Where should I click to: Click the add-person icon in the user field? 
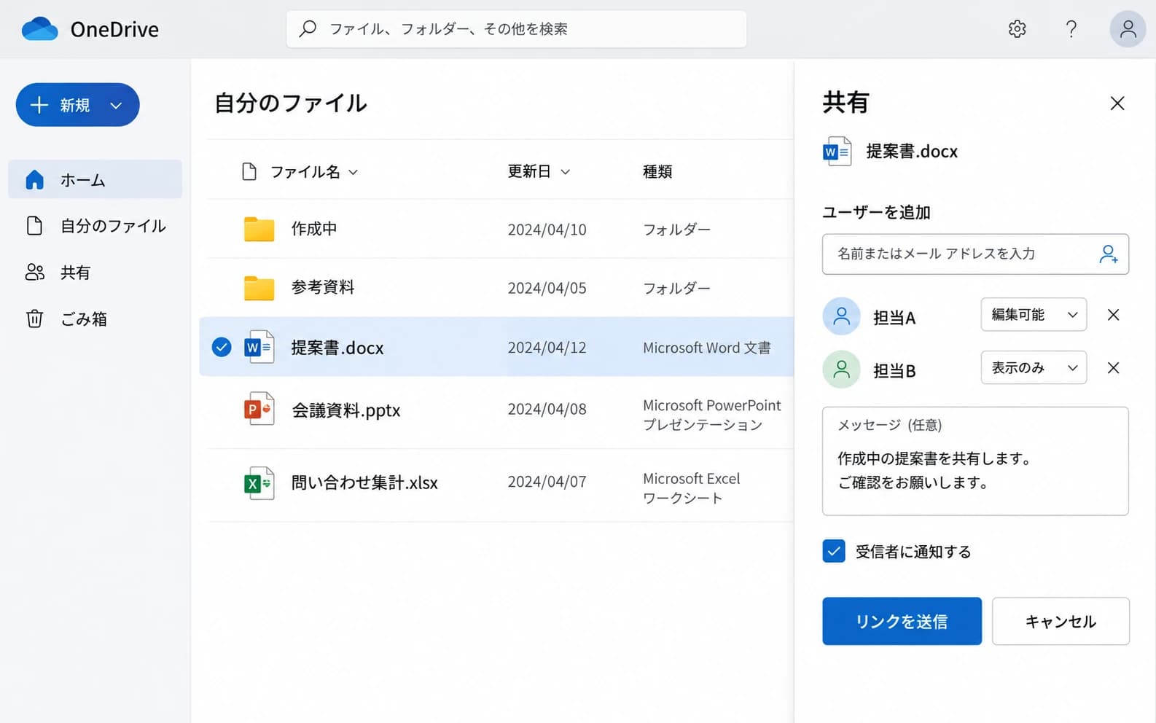[1108, 254]
